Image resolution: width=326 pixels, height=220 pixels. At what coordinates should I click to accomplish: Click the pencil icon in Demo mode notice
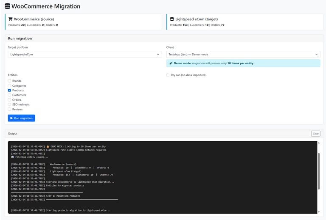click(x=171, y=63)
